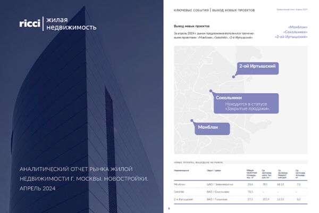Click the 'Округ / район' column header
Viewport: 319px width, 213px height.
214,170
